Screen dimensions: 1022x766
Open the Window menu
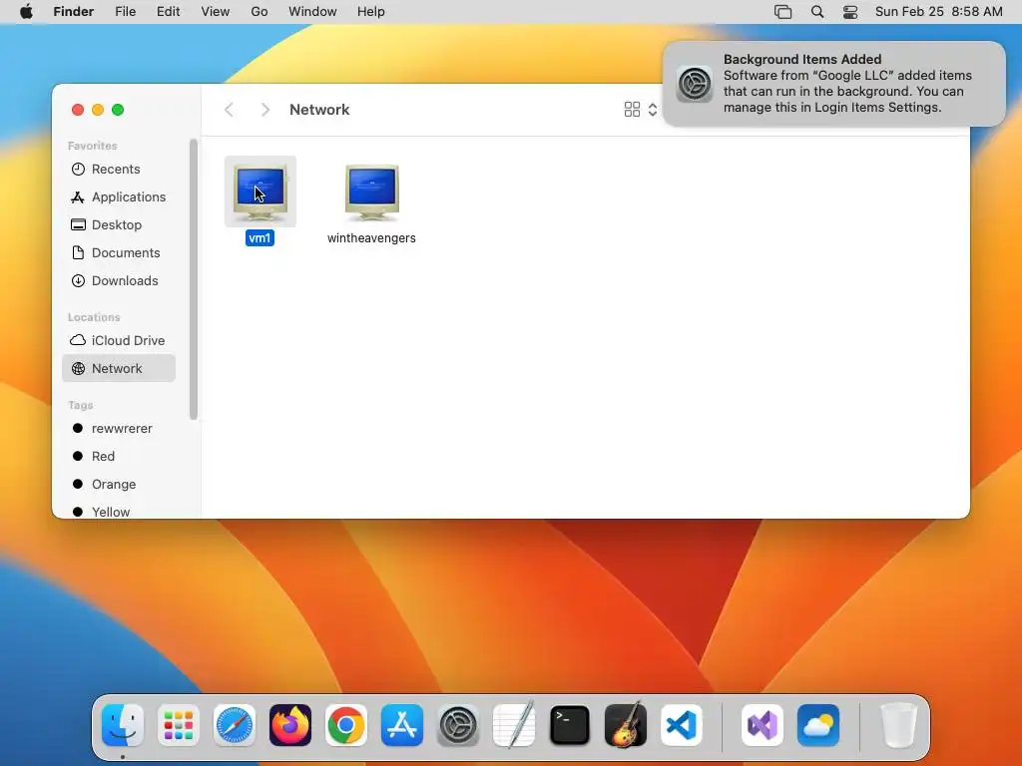312,12
